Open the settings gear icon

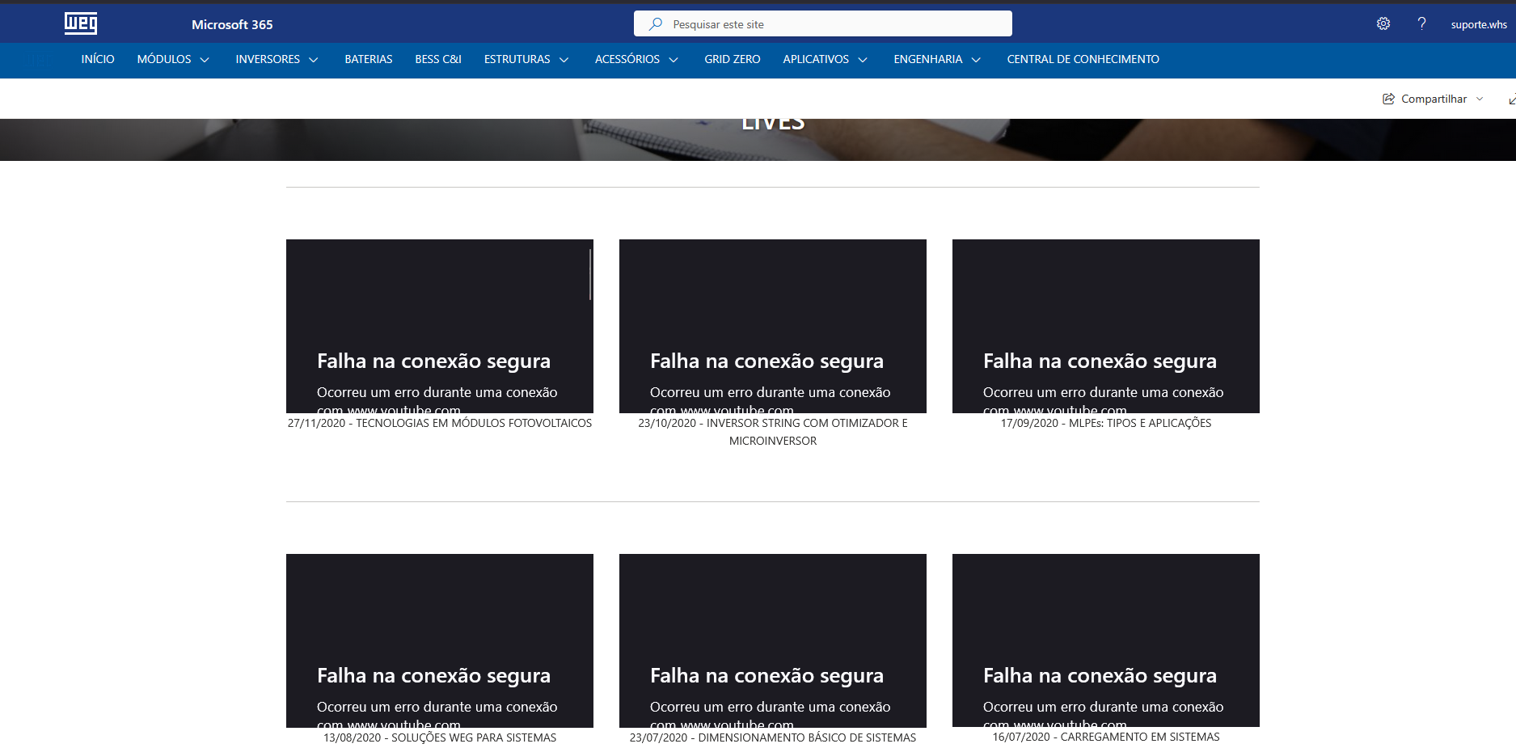coord(1383,24)
